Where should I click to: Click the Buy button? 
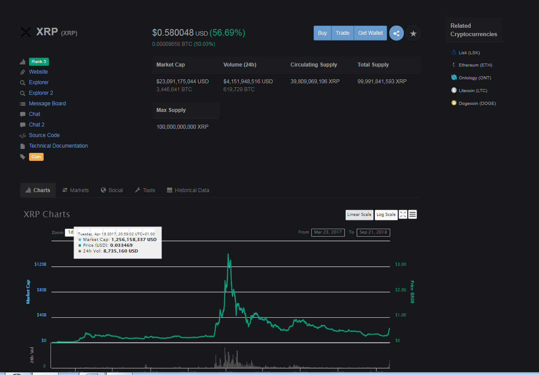point(322,33)
